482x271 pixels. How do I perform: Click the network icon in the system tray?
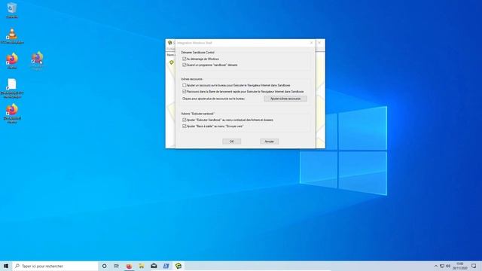(x=442, y=266)
